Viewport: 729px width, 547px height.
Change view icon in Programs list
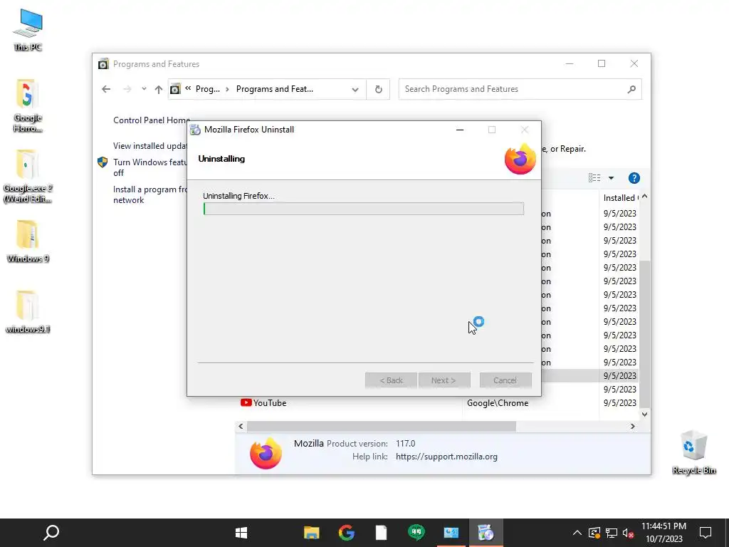tap(594, 177)
